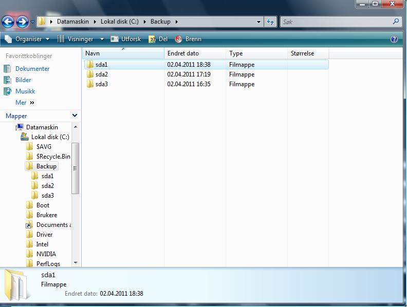Expand arrow between Datamaskin and Lokal disk
407x307 pixels.
point(95,22)
